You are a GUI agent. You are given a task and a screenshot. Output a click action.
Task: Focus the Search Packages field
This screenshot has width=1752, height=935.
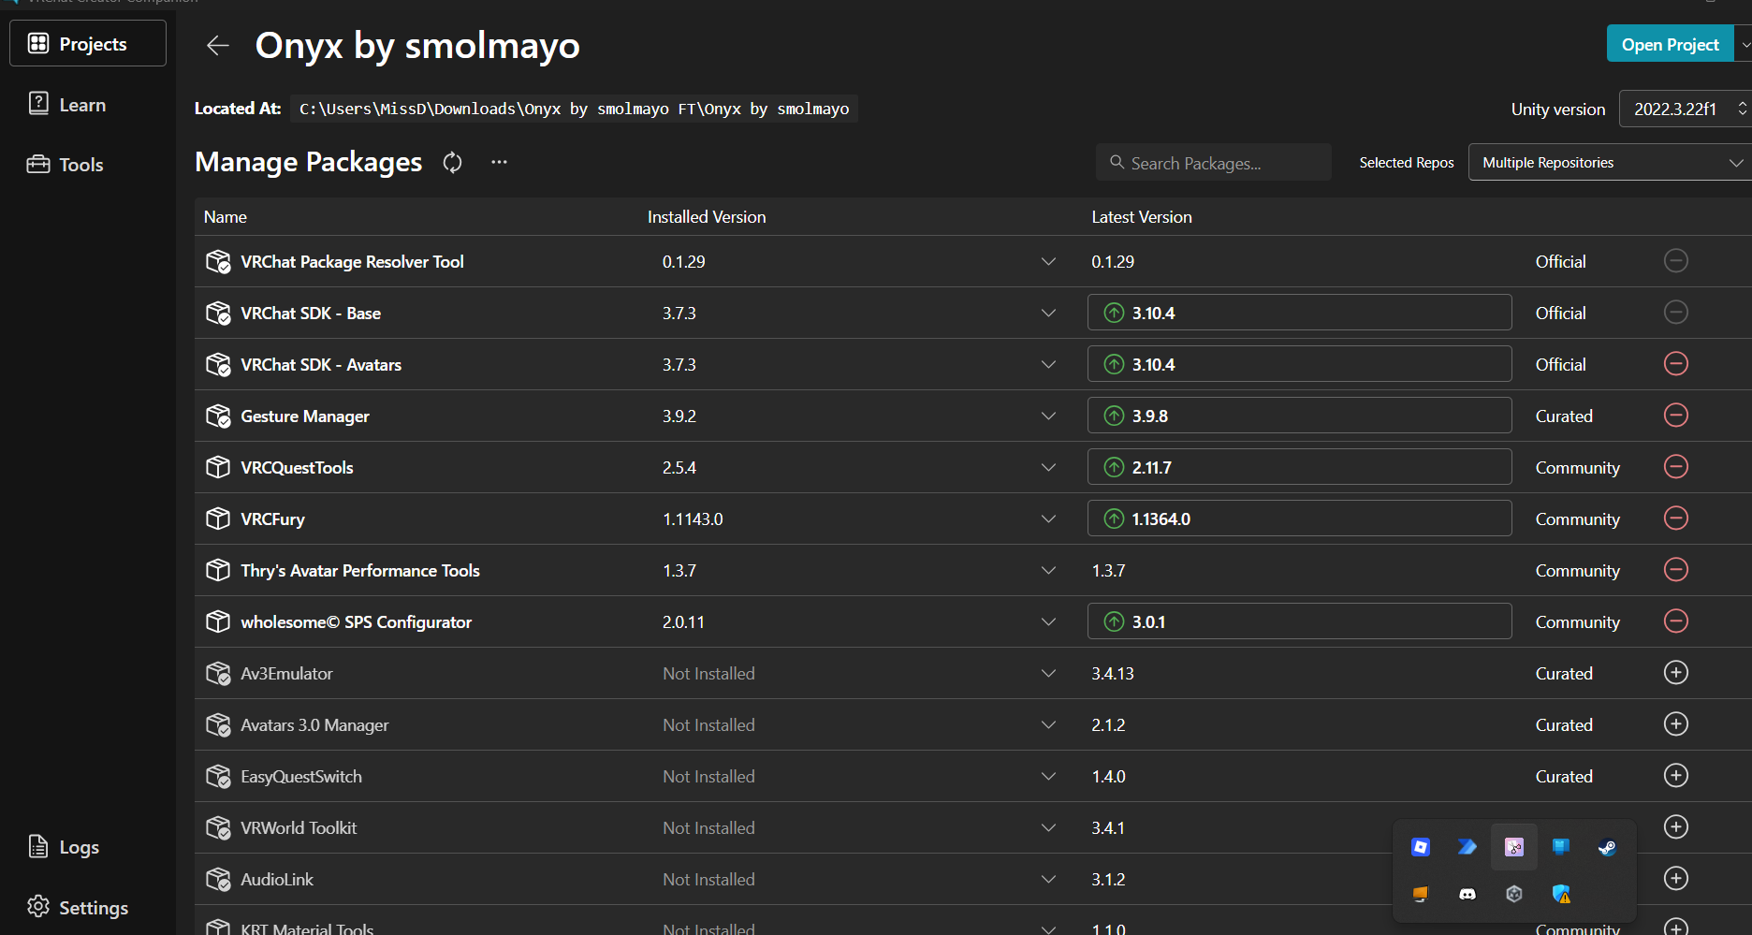point(1213,162)
